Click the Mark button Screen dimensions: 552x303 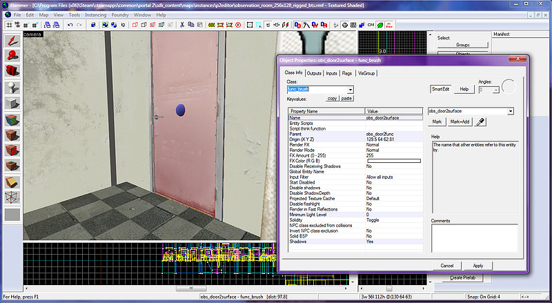coord(437,122)
